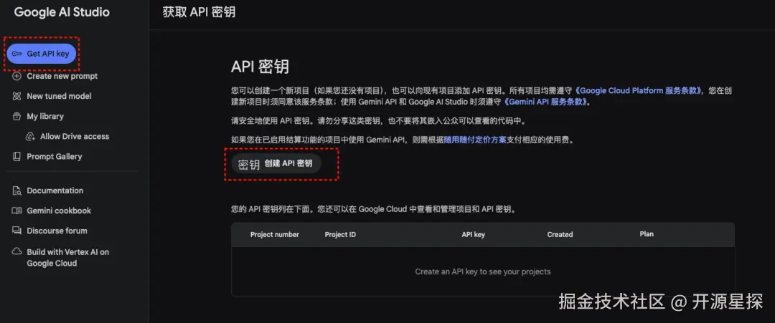Click the Google AI Studio logo text

pos(62,12)
